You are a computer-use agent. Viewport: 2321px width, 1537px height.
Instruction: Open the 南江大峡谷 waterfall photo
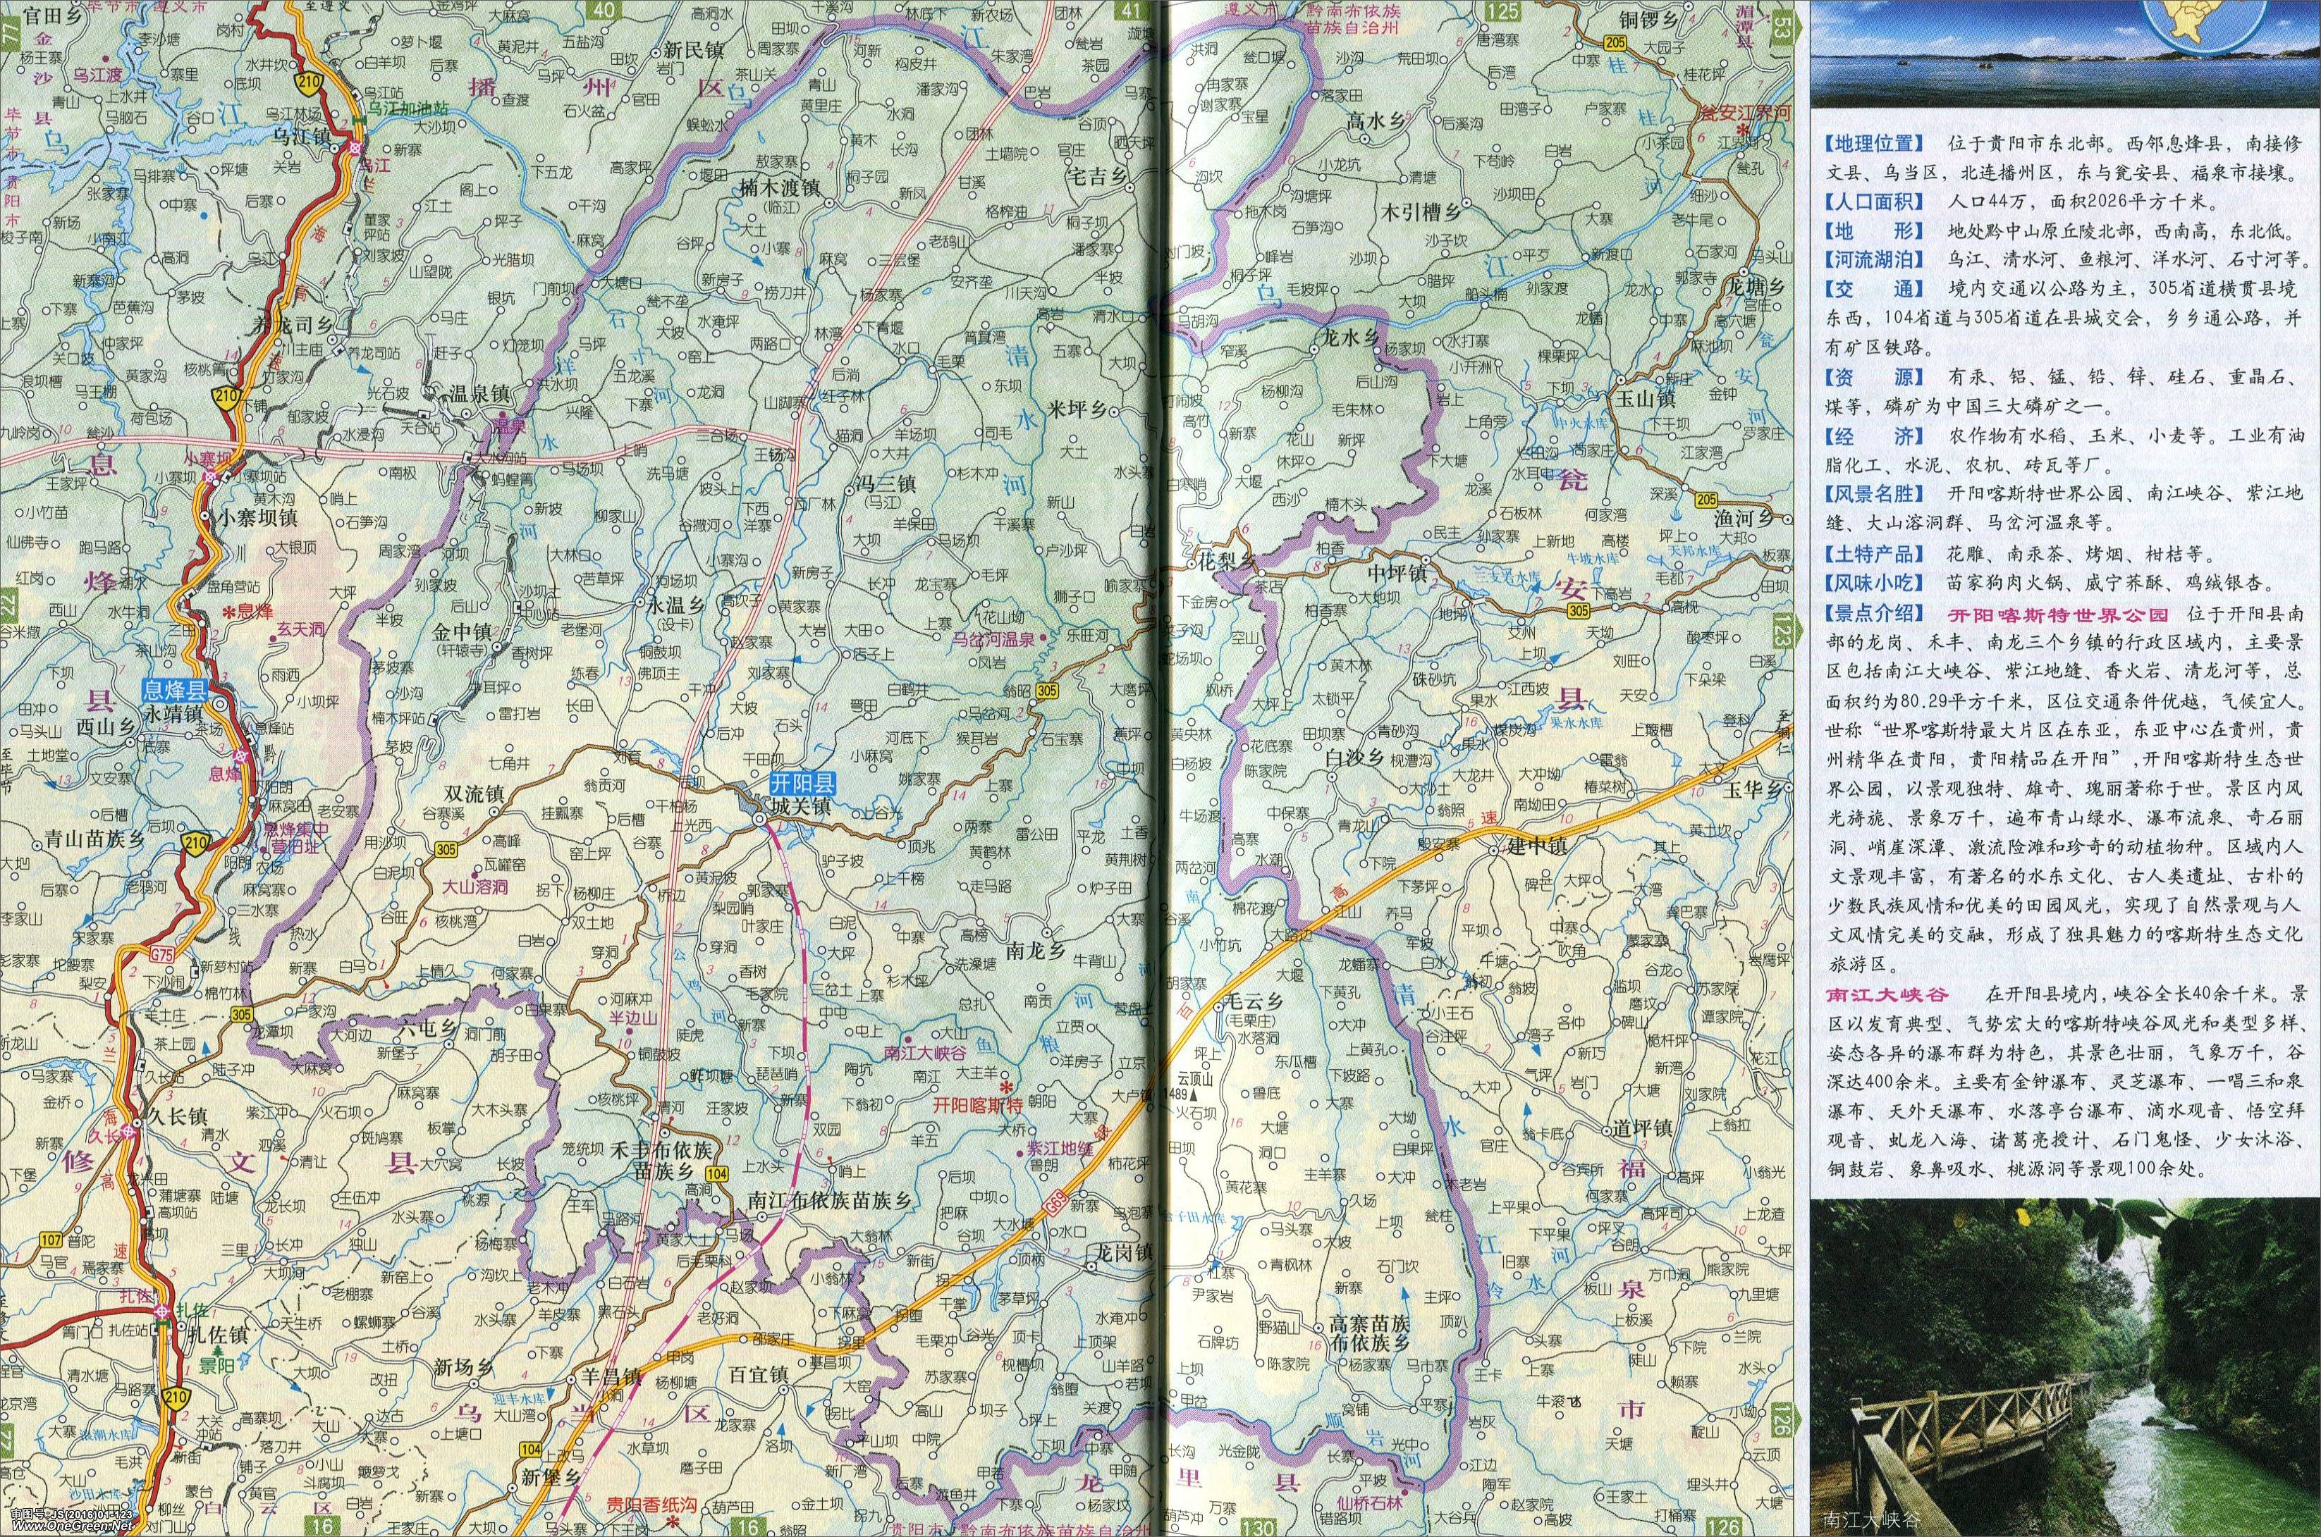[2064, 1367]
